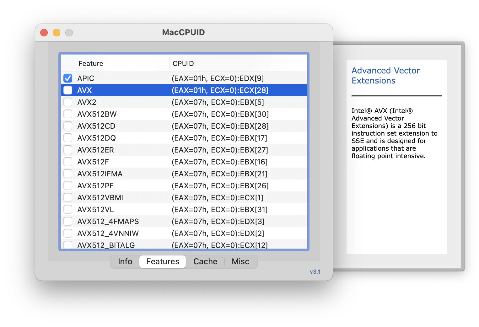Select the AVX512PF feature name
Image resolution: width=479 pixels, height=327 pixels.
[95, 186]
